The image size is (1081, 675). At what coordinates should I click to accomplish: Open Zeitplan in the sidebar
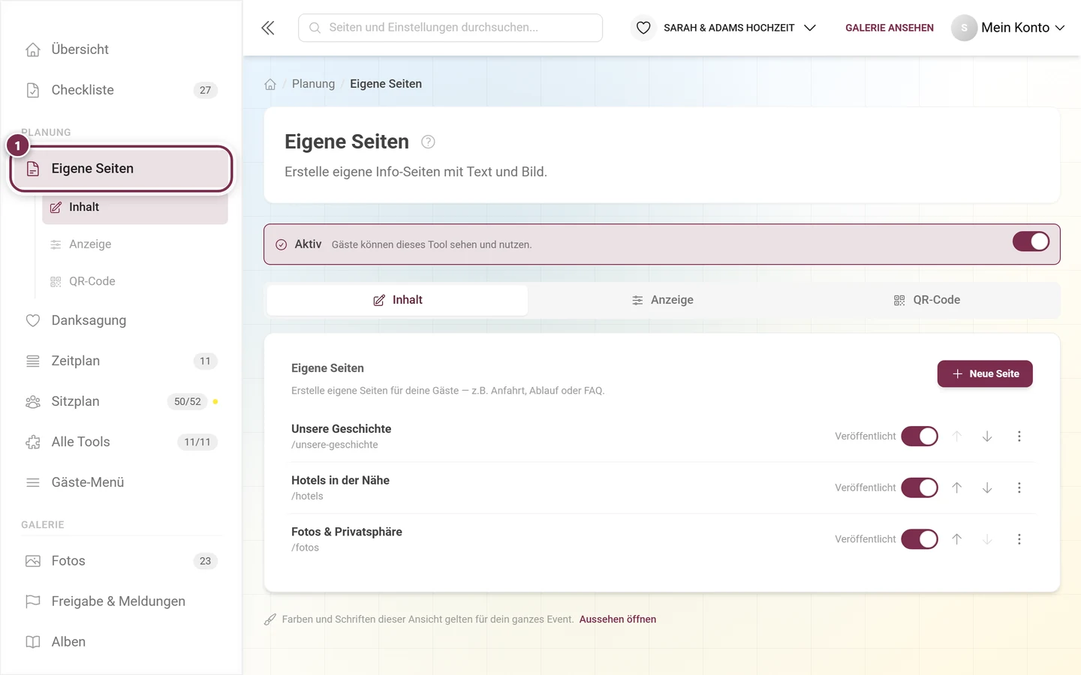121,361
